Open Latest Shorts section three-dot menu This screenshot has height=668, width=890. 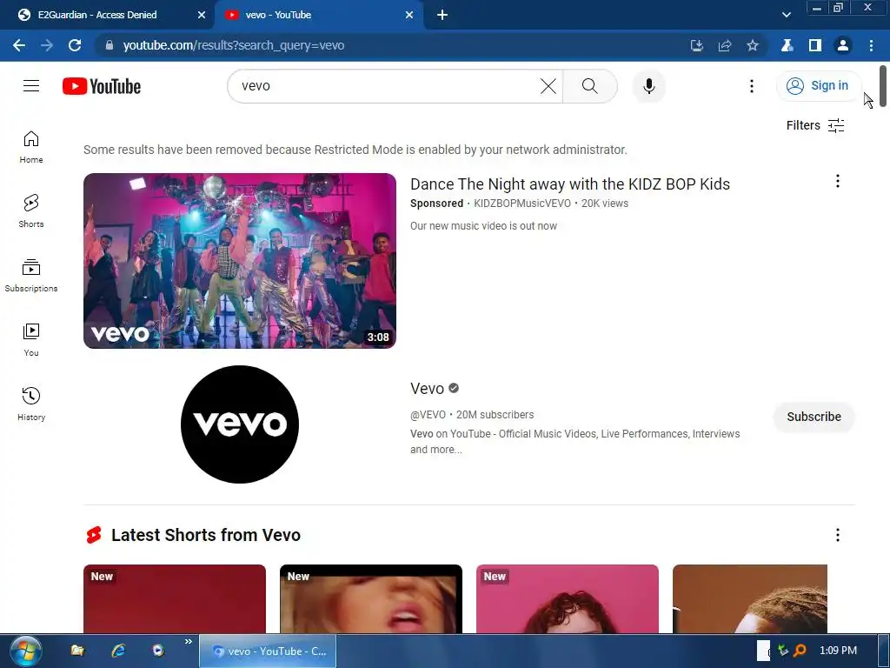click(x=837, y=535)
